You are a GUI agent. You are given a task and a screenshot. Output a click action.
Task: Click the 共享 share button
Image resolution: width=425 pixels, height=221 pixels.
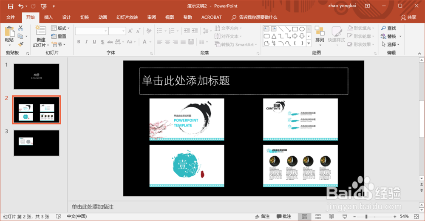(408, 17)
